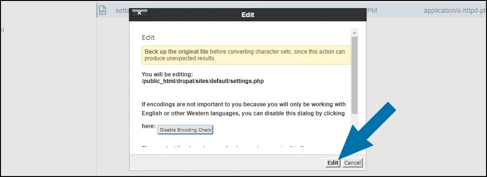Click the application/x-httpd-php type cell
The width and height of the screenshot is (487, 177).
tap(455, 11)
